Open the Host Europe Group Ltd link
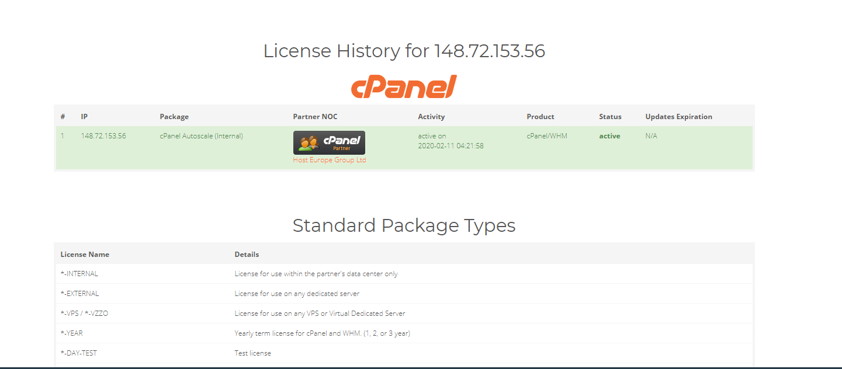842x369 pixels. click(x=329, y=160)
